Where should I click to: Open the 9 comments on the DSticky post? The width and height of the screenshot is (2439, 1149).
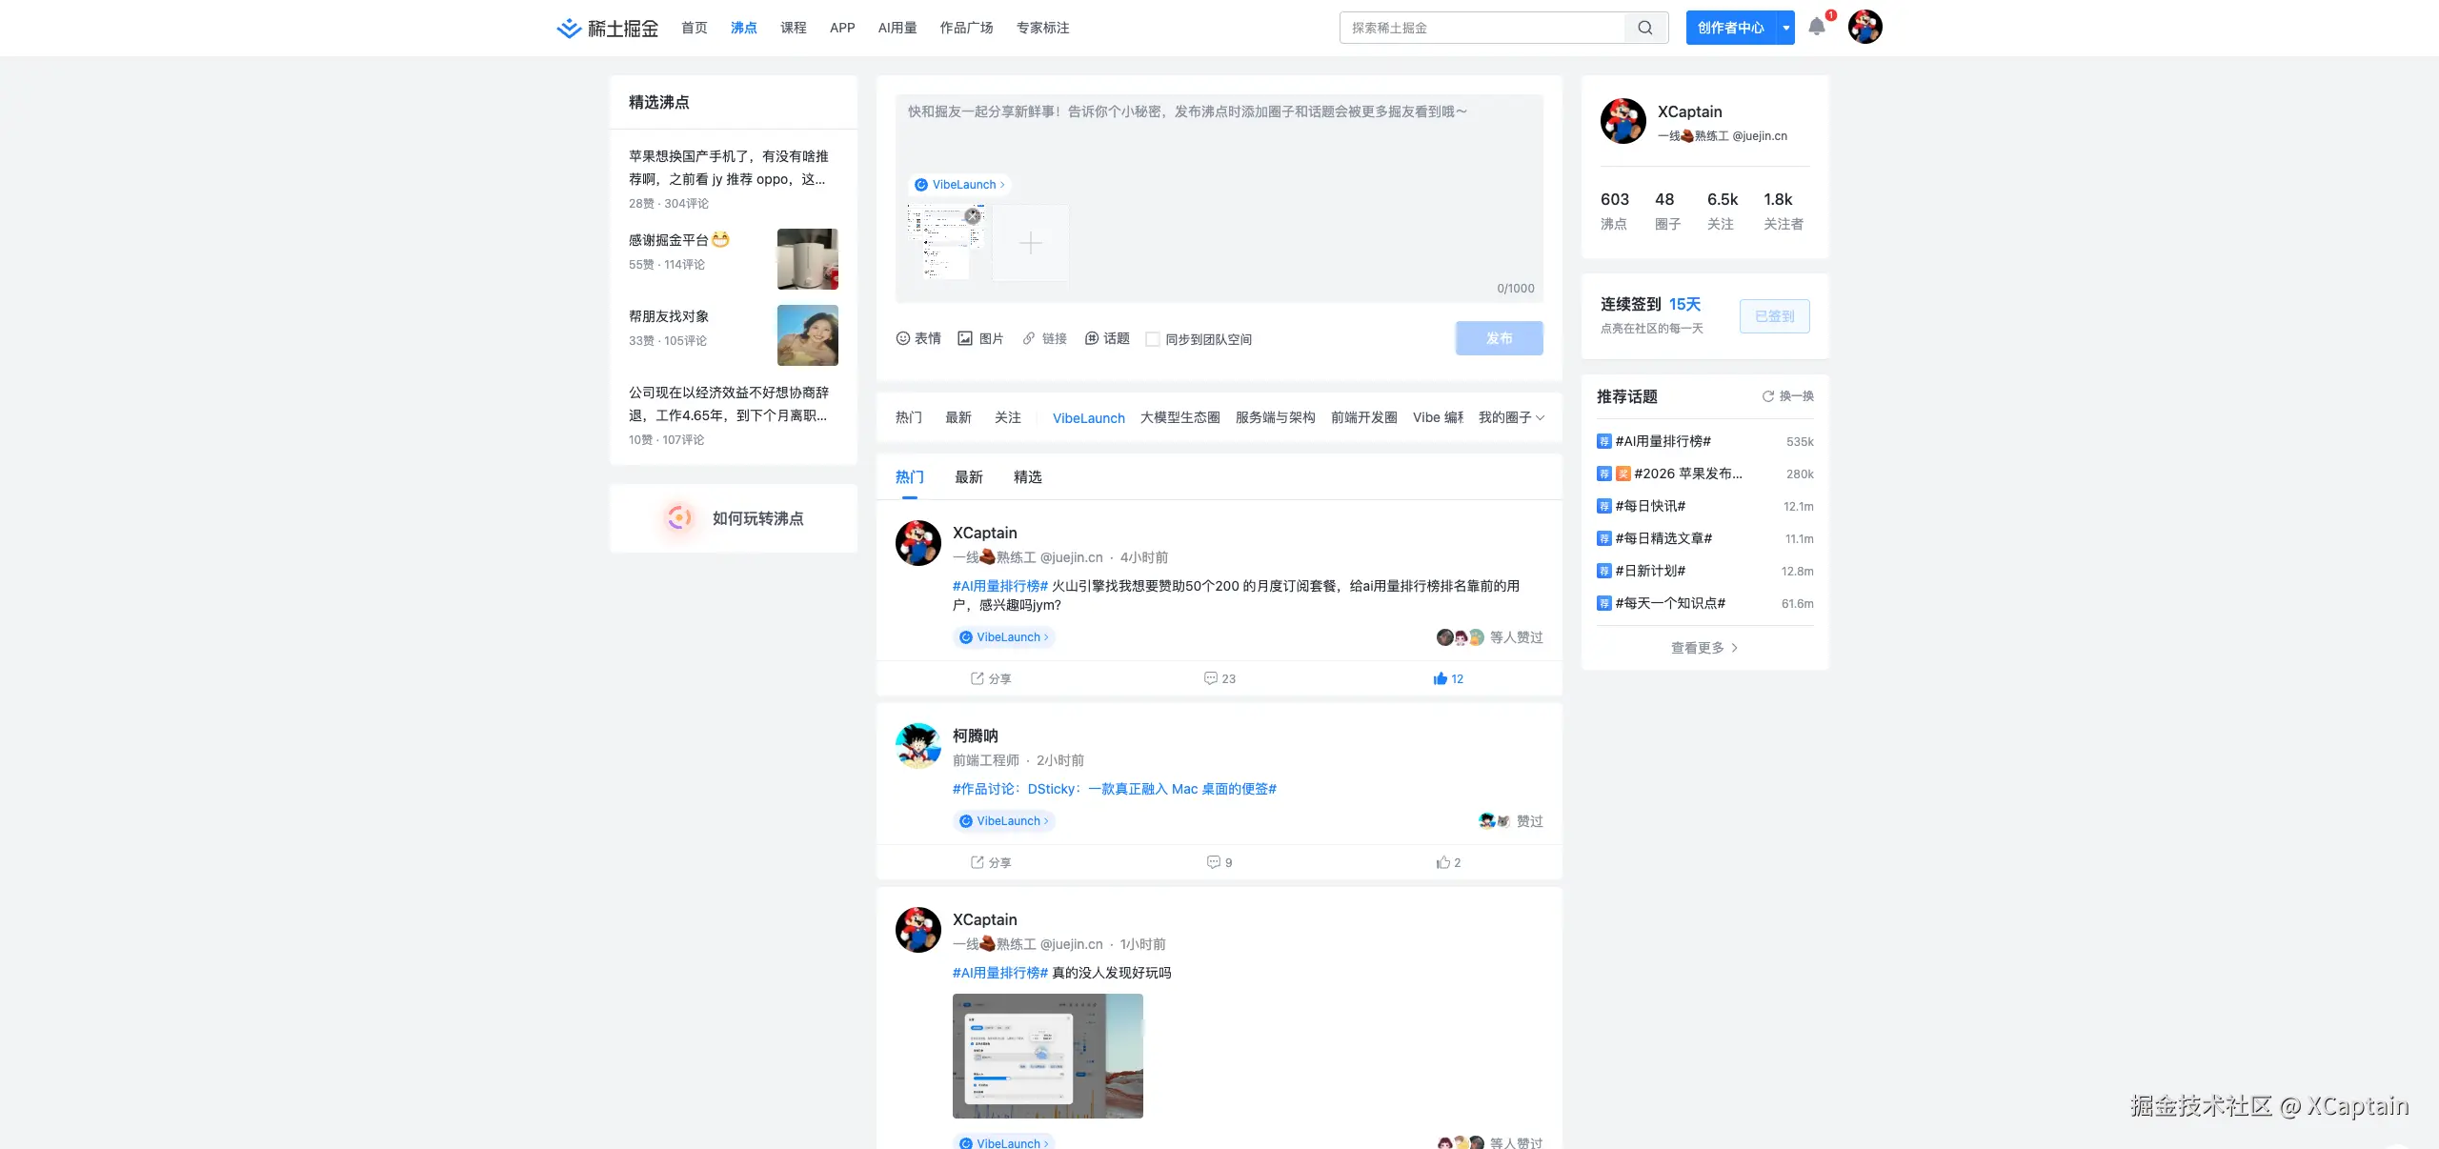1219,862
